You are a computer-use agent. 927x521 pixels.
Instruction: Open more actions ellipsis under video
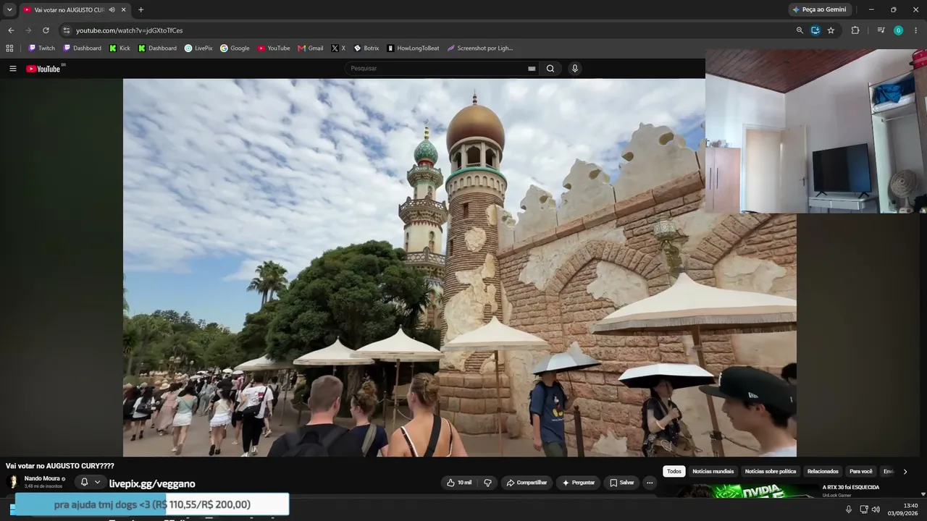coord(650,483)
